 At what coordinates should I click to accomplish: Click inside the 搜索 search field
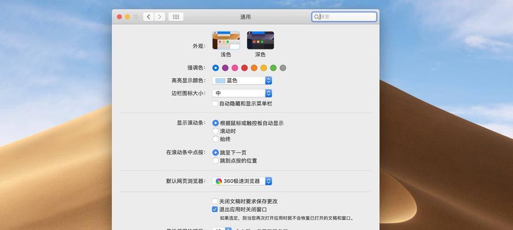click(344, 17)
